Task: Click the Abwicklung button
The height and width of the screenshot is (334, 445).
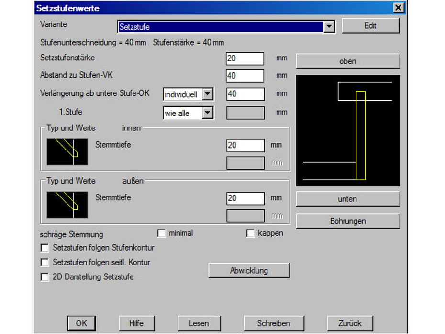Action: 249,270
